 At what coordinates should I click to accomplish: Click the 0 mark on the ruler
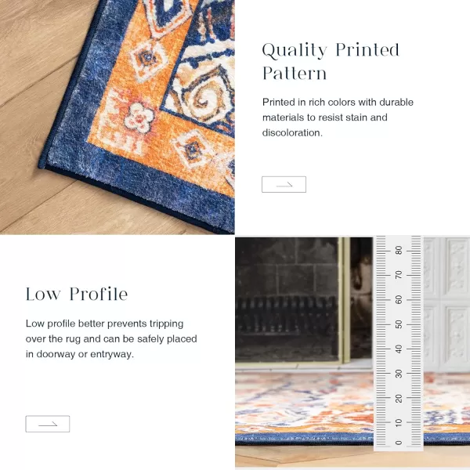pyautogui.click(x=399, y=443)
